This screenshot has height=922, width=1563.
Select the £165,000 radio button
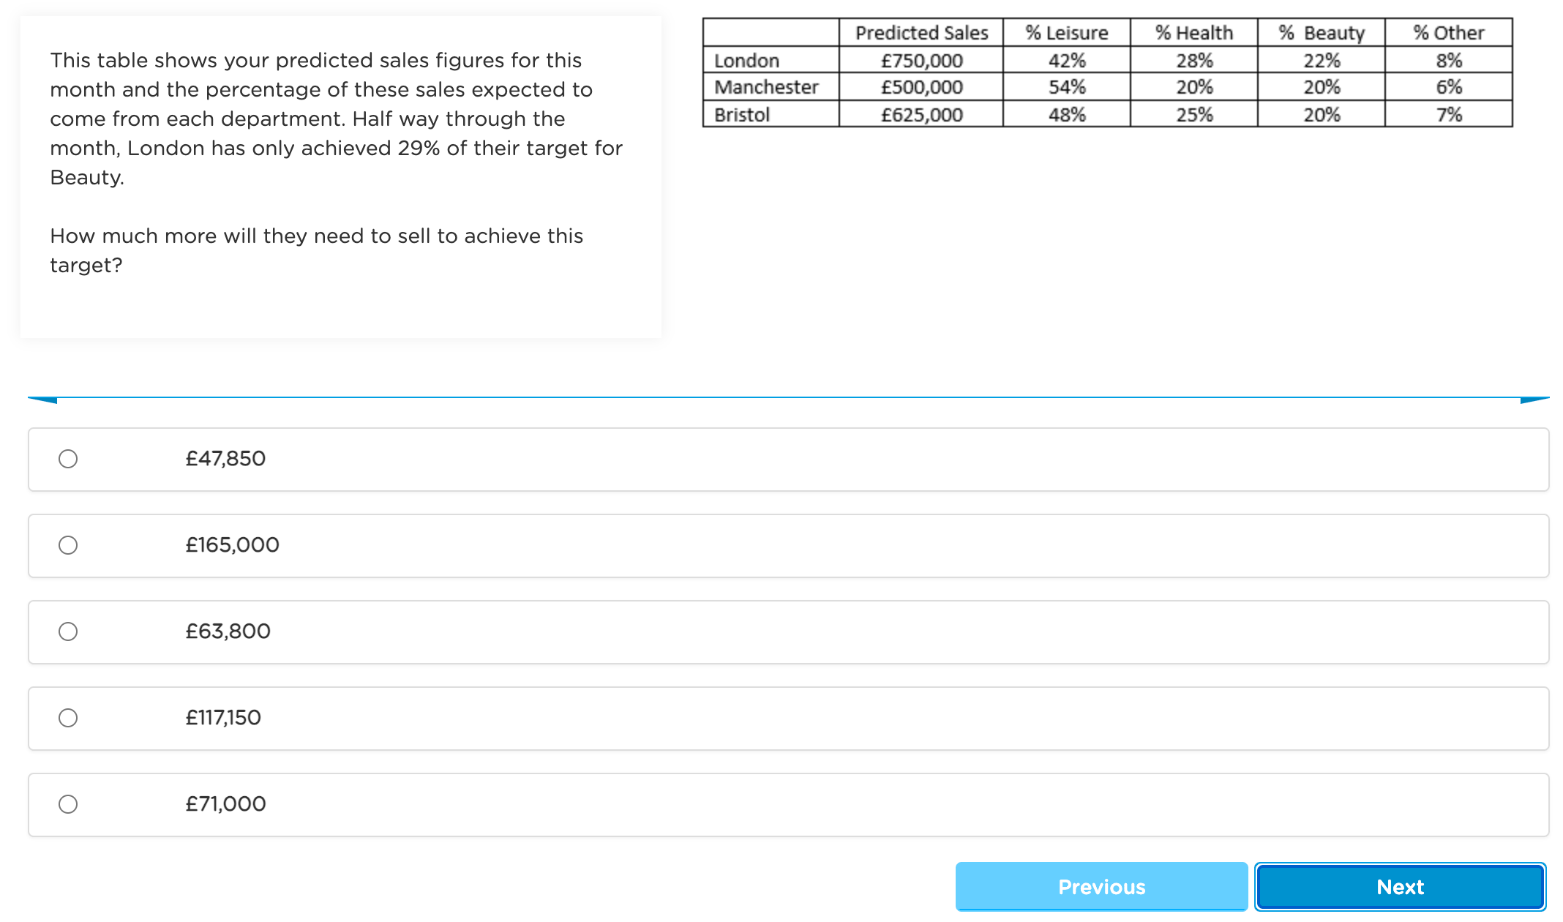tap(69, 544)
